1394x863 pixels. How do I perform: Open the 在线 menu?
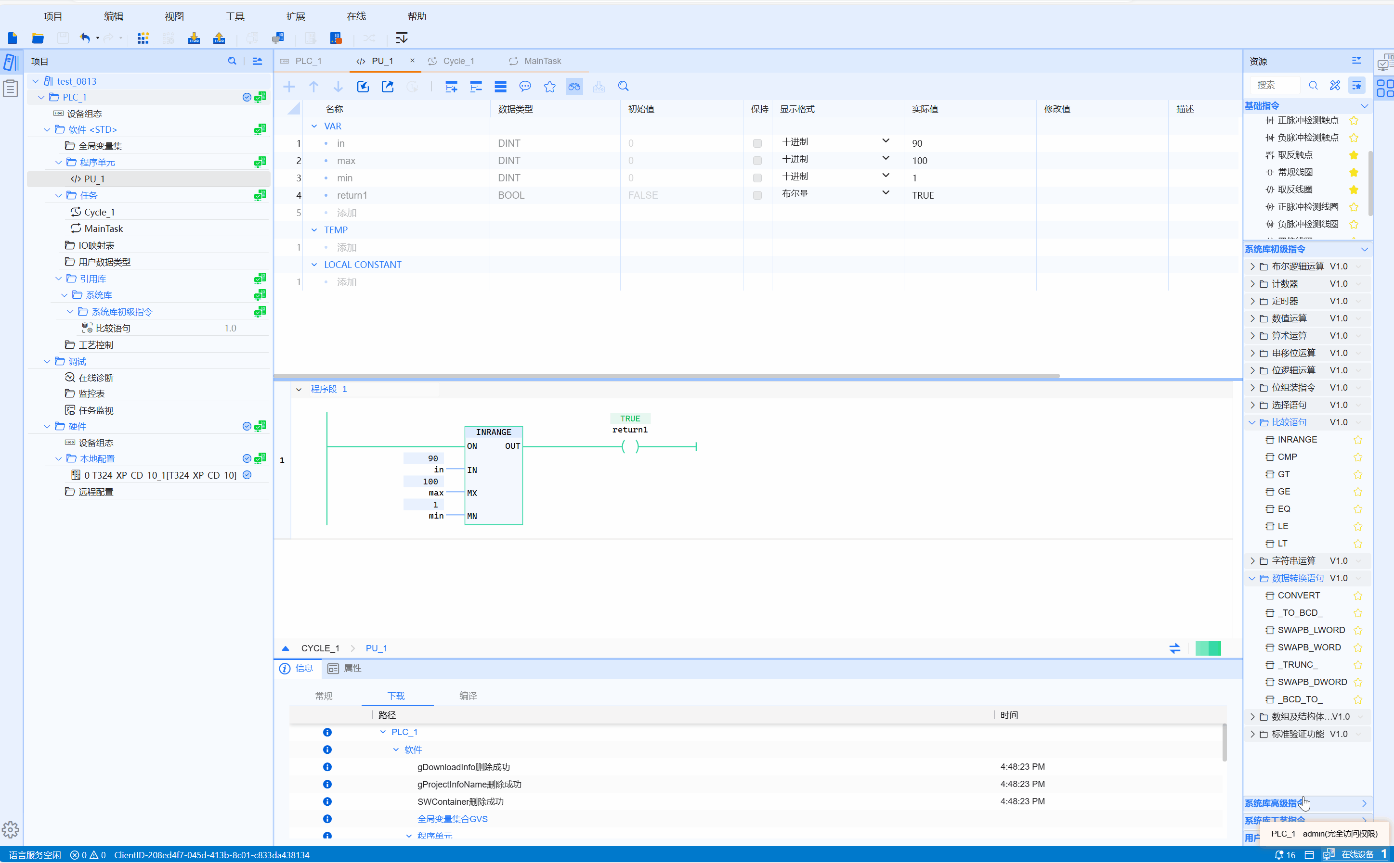pos(356,16)
